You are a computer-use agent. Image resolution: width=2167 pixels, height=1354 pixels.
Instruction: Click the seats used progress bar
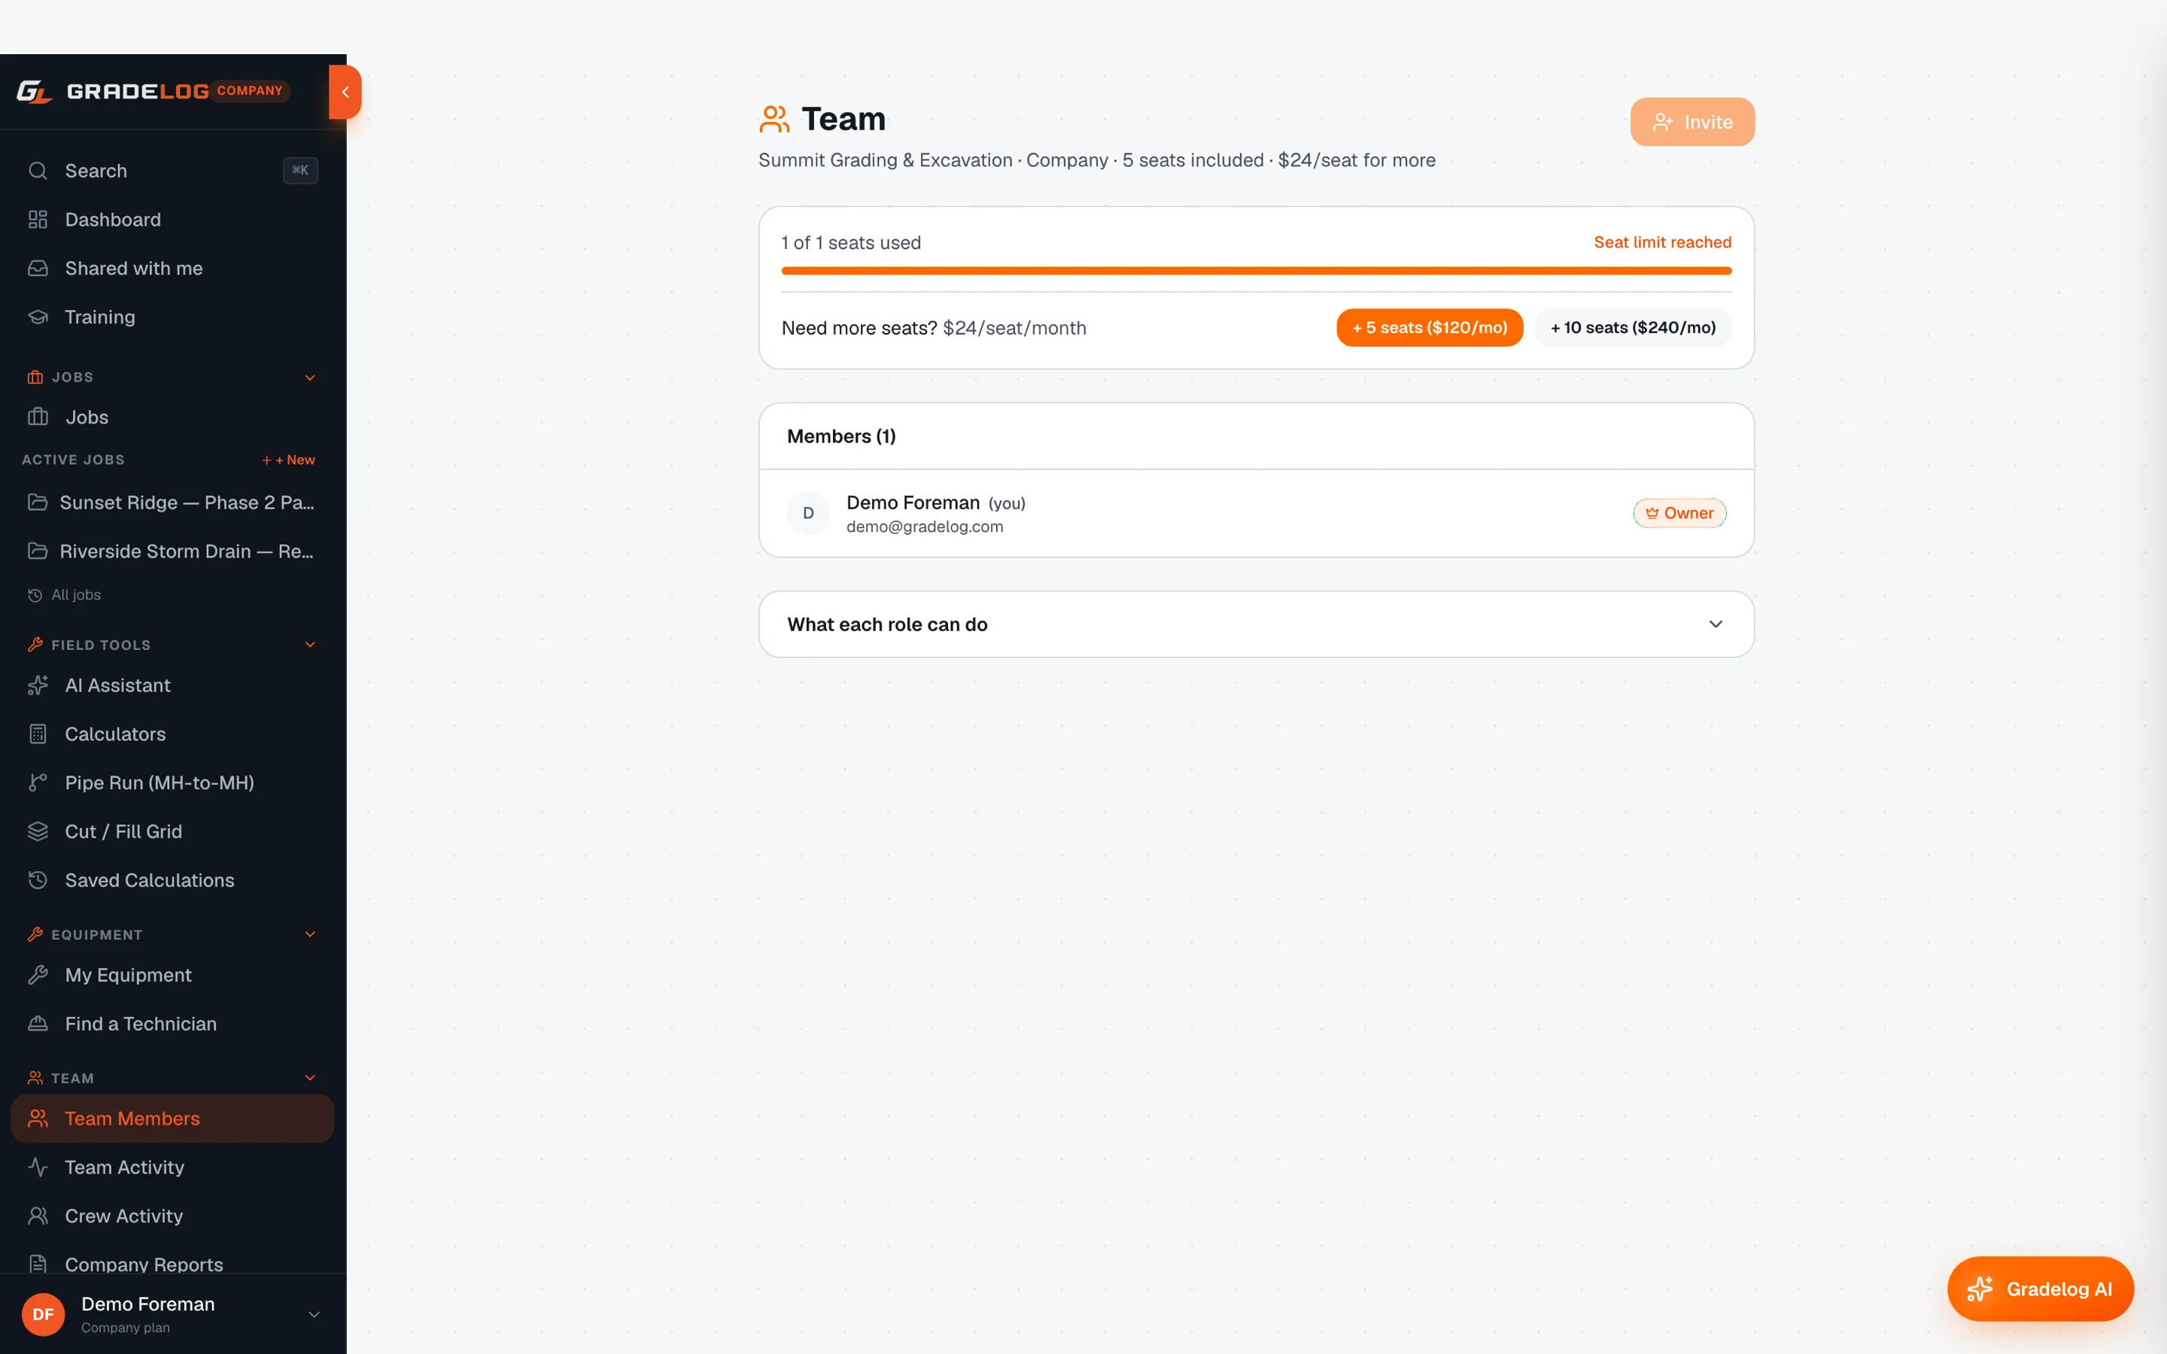click(1255, 271)
